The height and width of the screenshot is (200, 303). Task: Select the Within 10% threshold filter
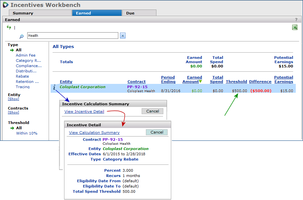(27, 133)
